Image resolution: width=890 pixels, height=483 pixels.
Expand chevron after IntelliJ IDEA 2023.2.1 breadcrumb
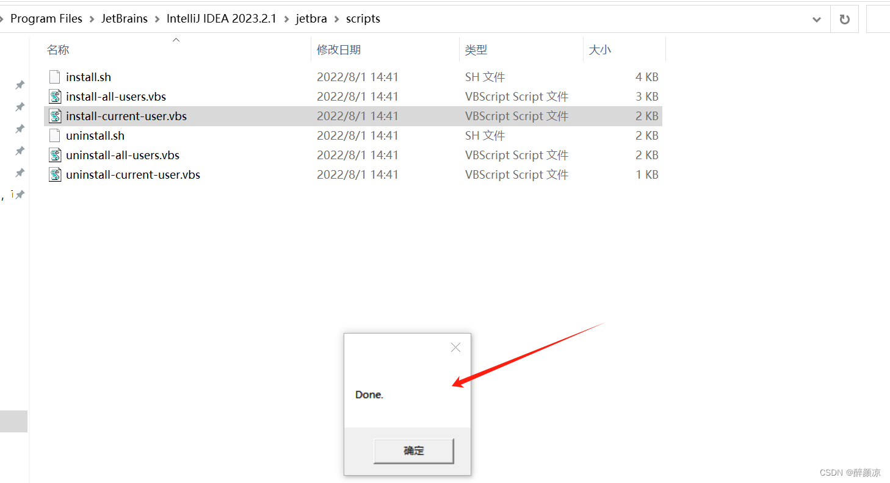tap(286, 19)
